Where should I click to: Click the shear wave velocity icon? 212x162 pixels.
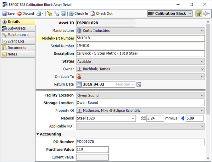coord(143,118)
